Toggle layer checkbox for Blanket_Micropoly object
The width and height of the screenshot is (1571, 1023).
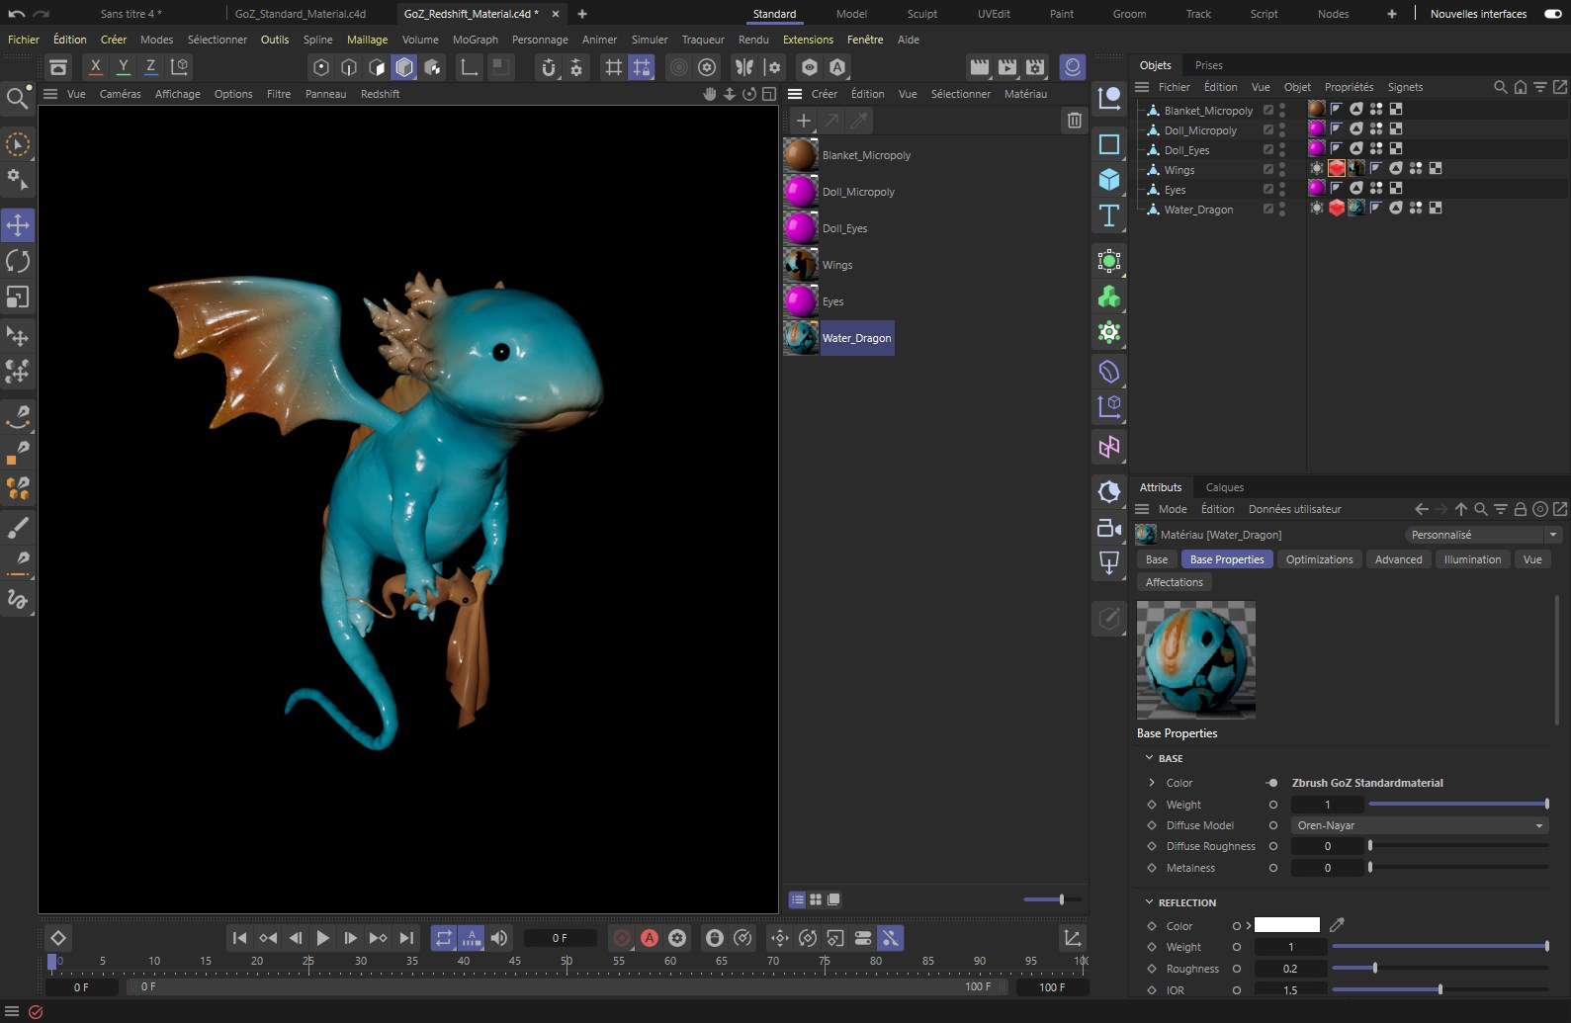pos(1268,111)
